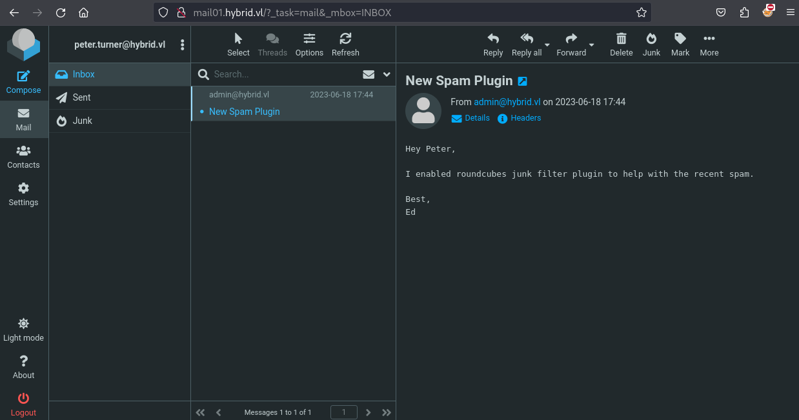This screenshot has height=420, width=799.
Task: Reload the browser page
Action: click(61, 12)
